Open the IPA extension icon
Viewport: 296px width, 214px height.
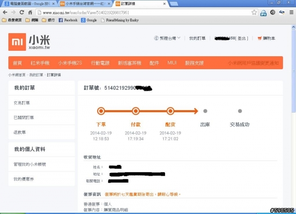pyautogui.click(x=263, y=13)
